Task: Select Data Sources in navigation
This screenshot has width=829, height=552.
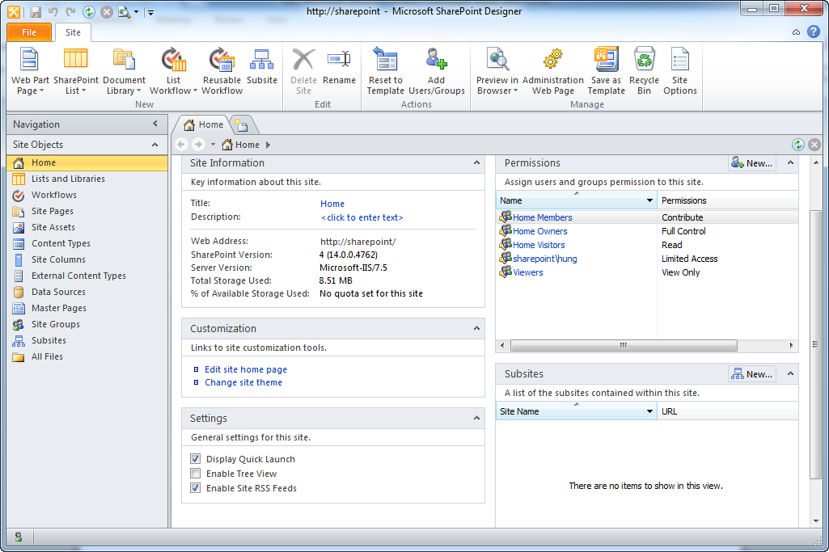Action: [87, 292]
